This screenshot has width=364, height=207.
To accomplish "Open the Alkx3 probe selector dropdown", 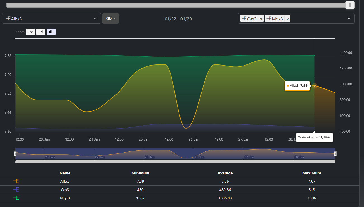I will pos(51,18).
